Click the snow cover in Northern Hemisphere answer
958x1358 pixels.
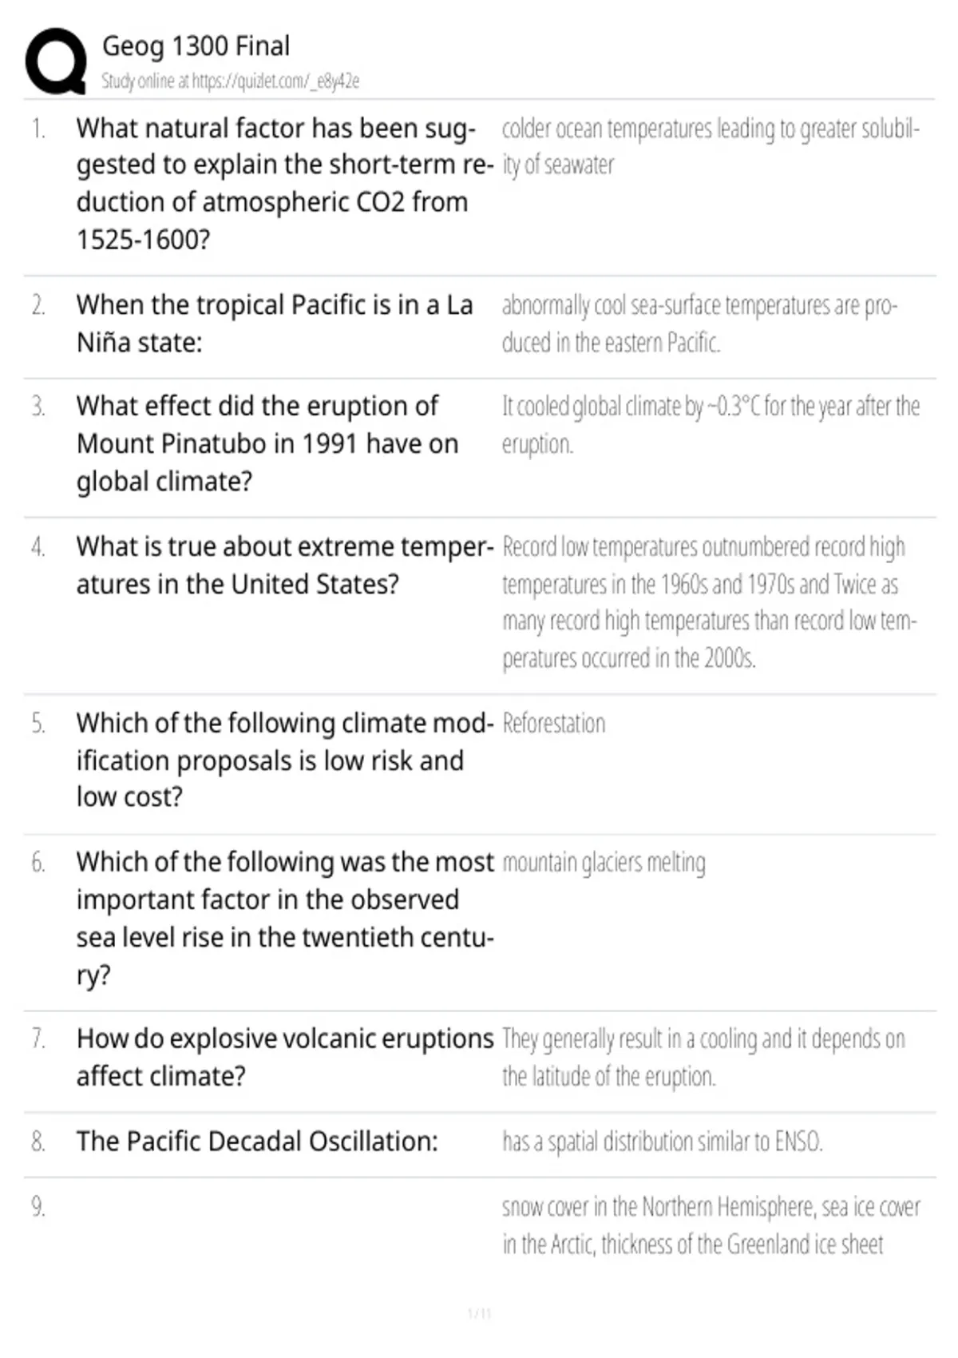coord(711,1225)
